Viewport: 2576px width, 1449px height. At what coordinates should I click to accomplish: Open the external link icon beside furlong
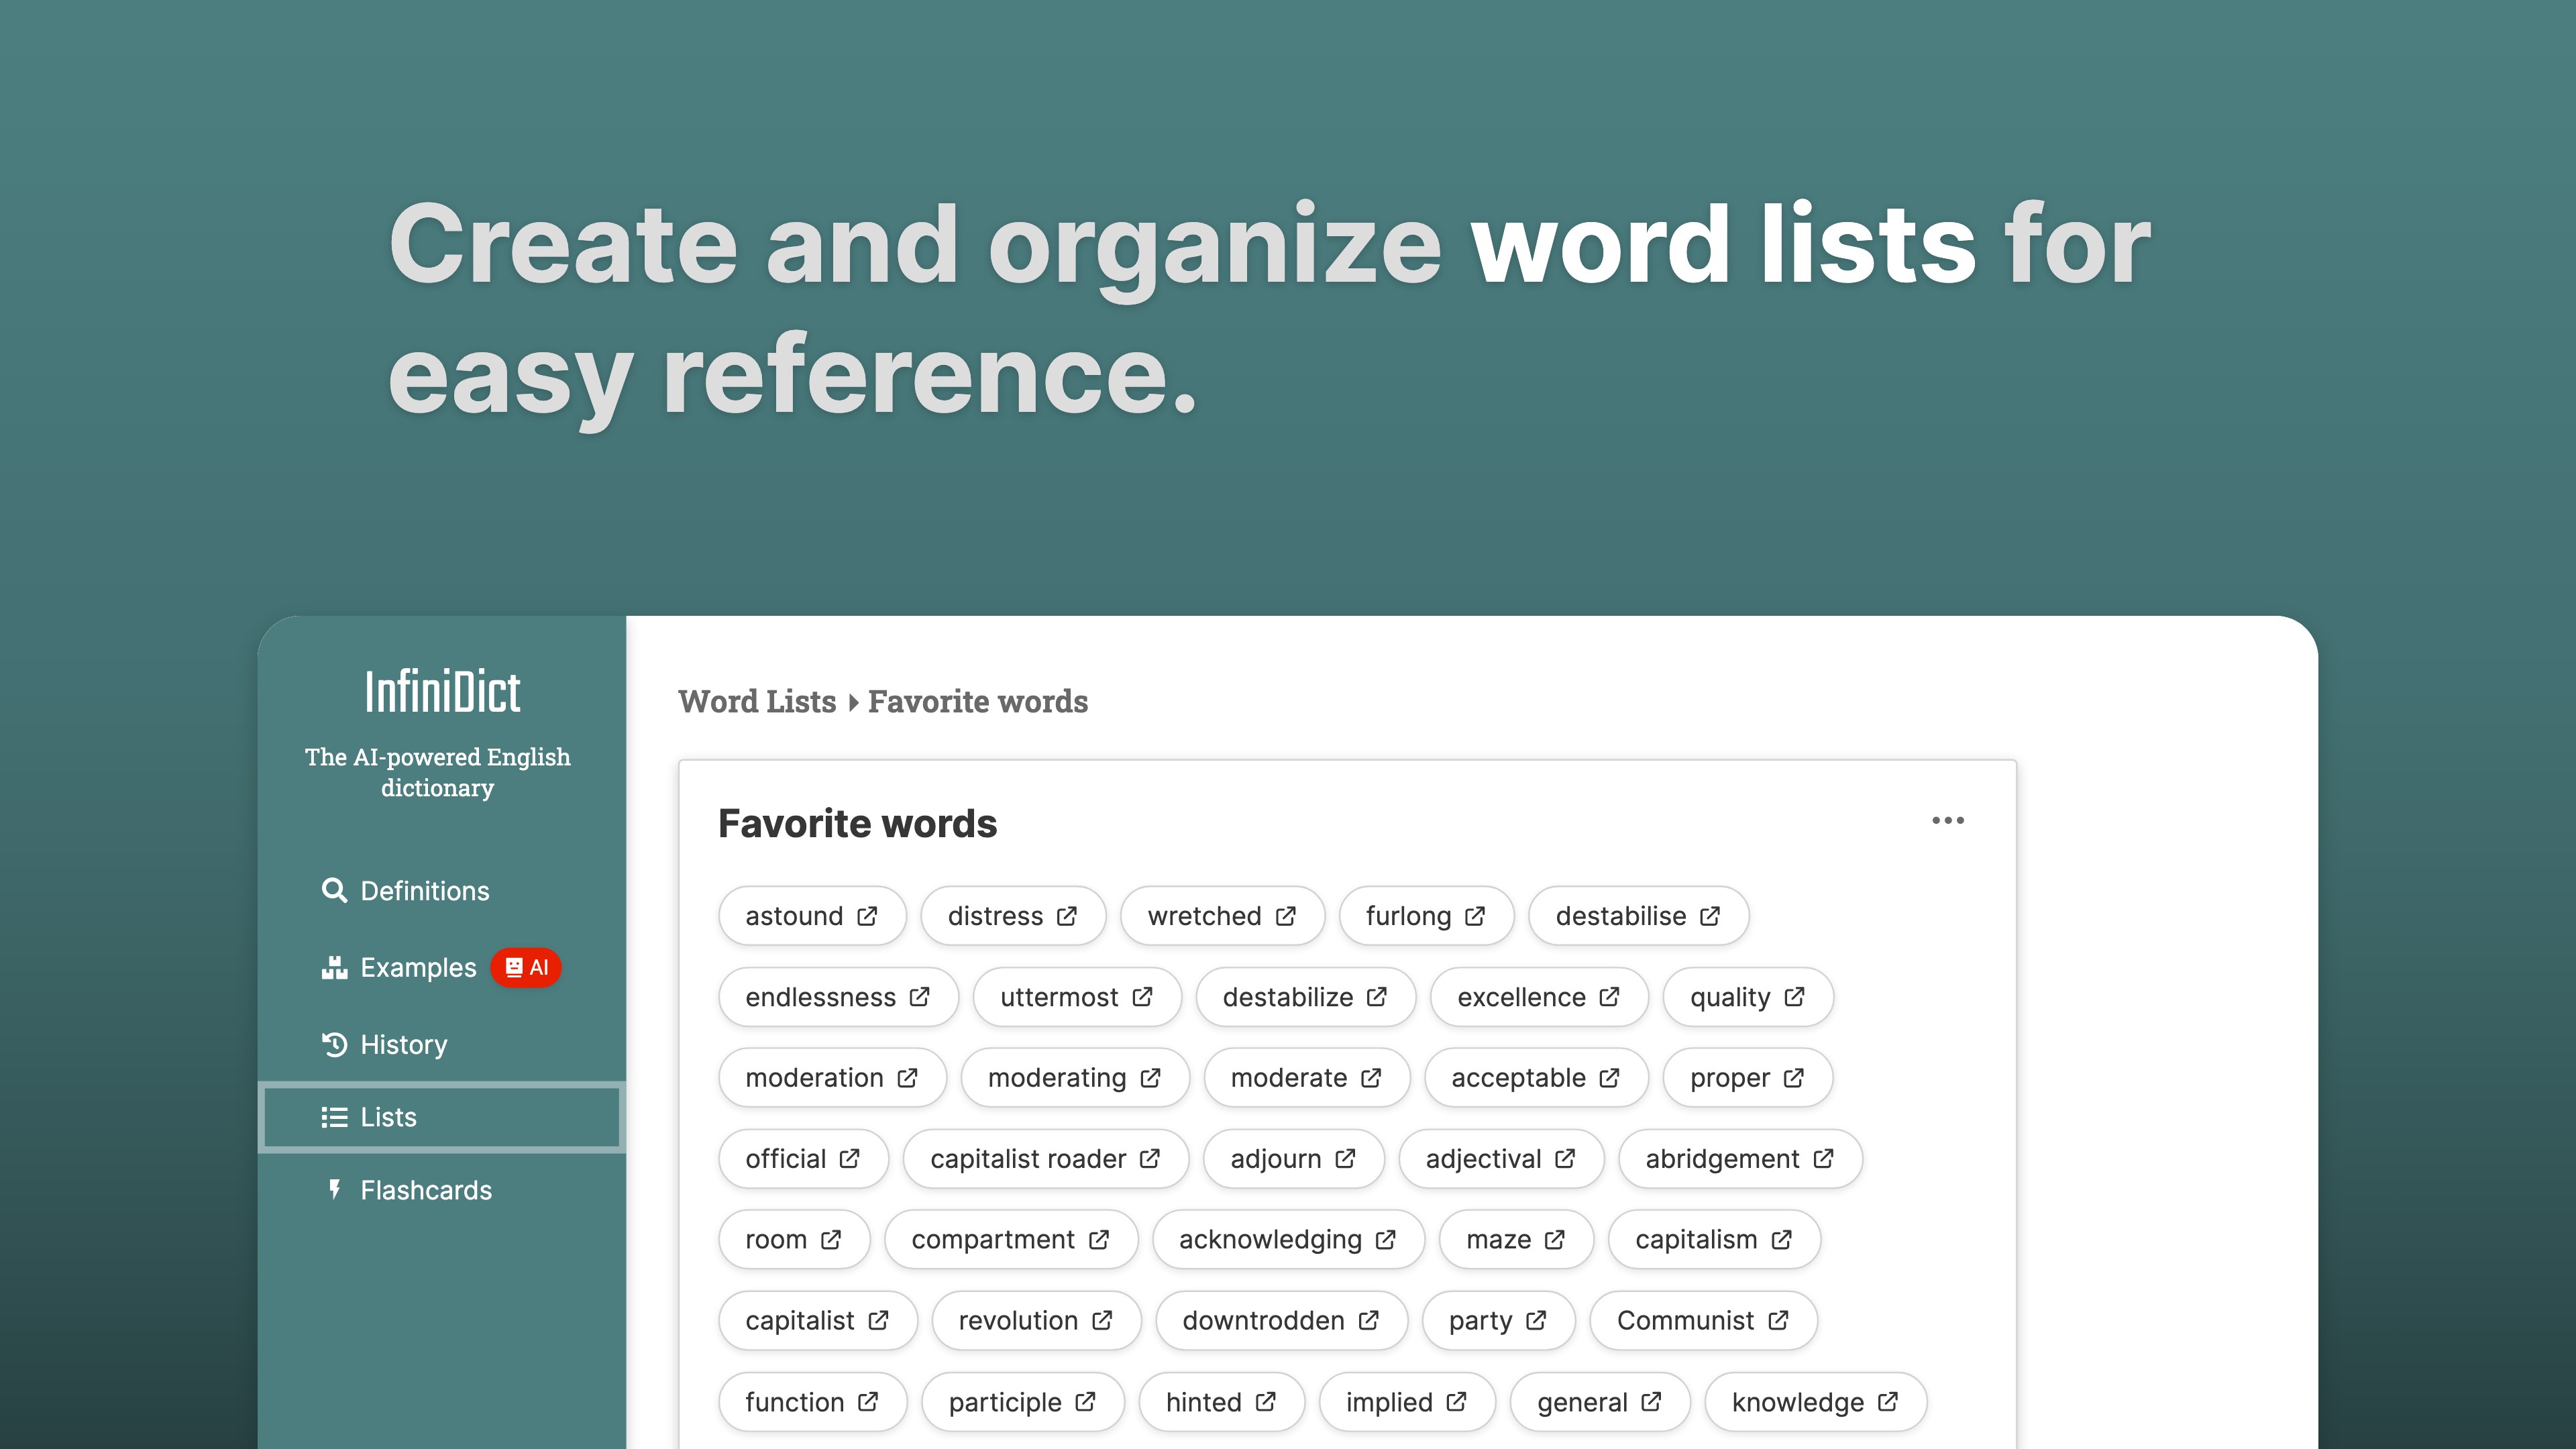[1475, 916]
